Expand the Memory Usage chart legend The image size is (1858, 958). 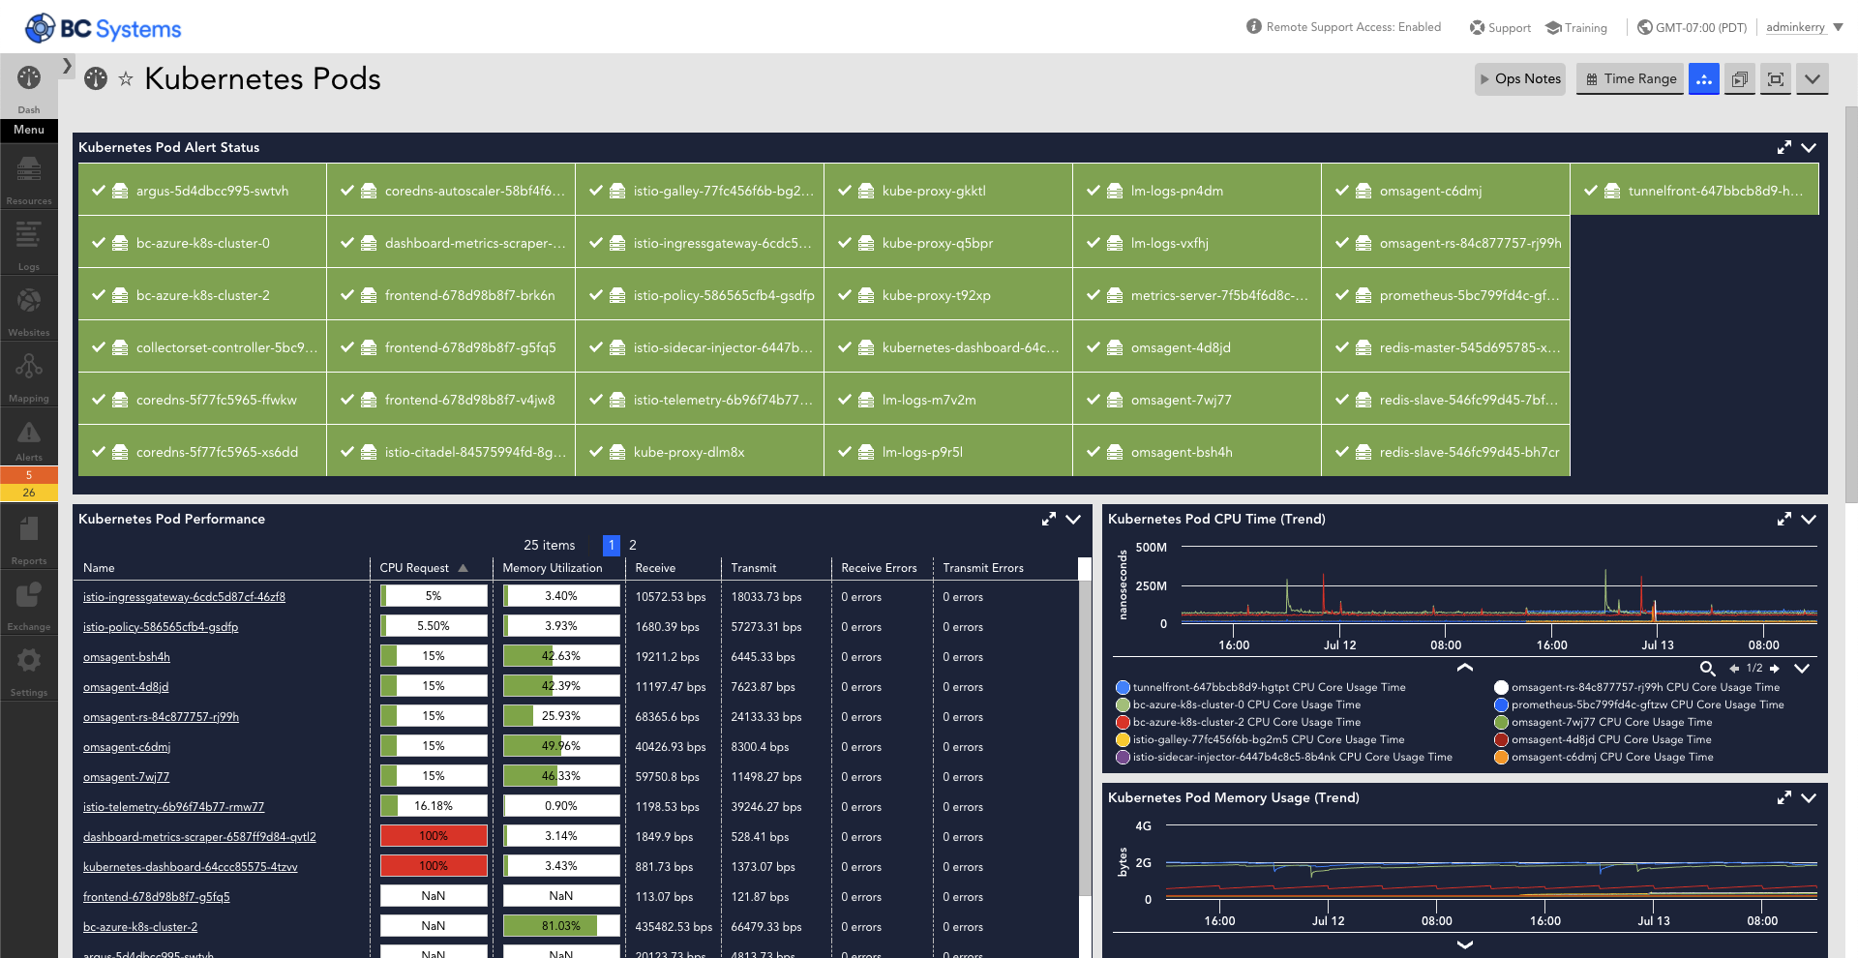[x=1465, y=944]
